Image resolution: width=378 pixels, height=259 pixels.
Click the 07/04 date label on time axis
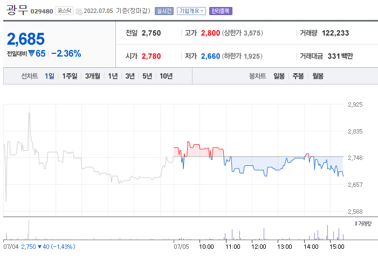click(11, 247)
